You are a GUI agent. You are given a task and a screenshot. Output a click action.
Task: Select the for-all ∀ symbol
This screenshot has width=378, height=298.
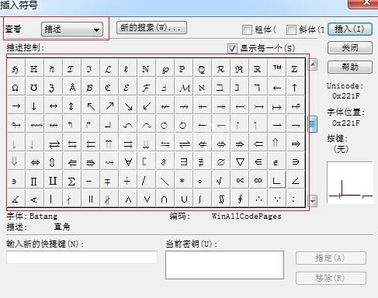click(128, 162)
